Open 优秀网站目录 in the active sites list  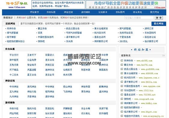tap(126, 33)
